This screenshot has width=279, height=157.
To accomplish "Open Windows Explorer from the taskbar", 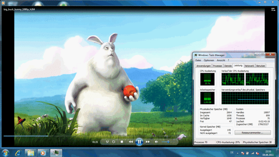I will point(31,153).
